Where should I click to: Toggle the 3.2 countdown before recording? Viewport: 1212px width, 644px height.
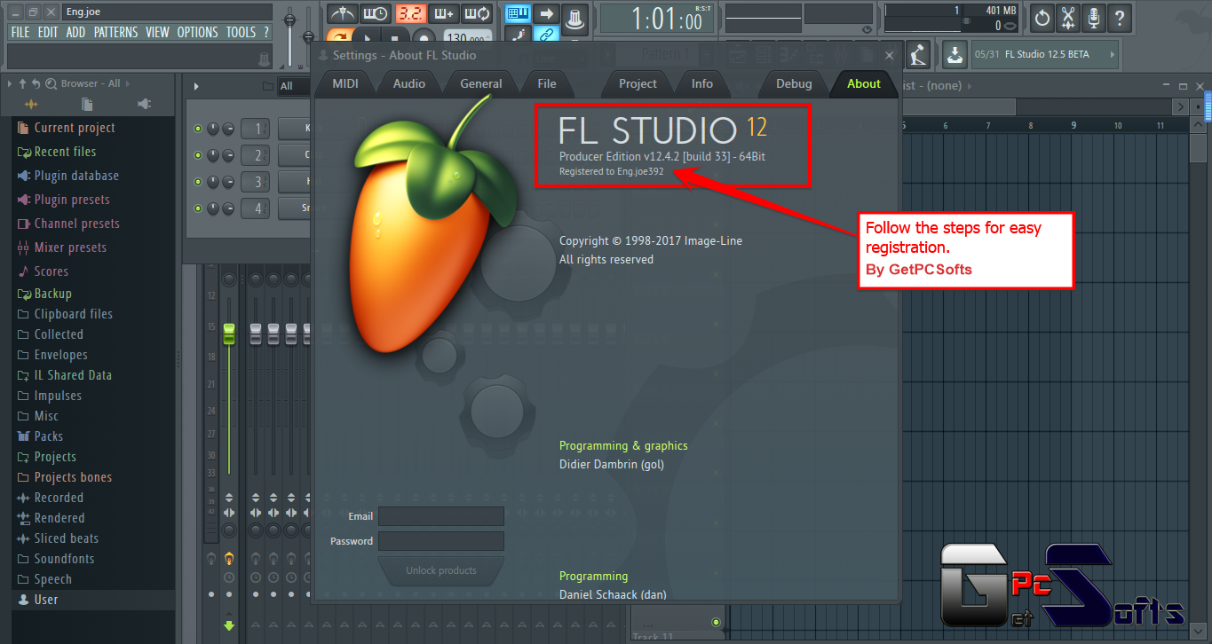410,14
